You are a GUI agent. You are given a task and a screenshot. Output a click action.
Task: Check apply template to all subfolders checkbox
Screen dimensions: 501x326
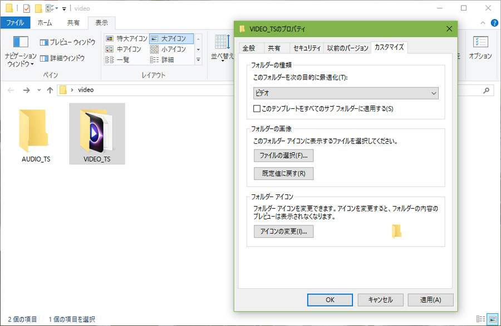pos(257,109)
